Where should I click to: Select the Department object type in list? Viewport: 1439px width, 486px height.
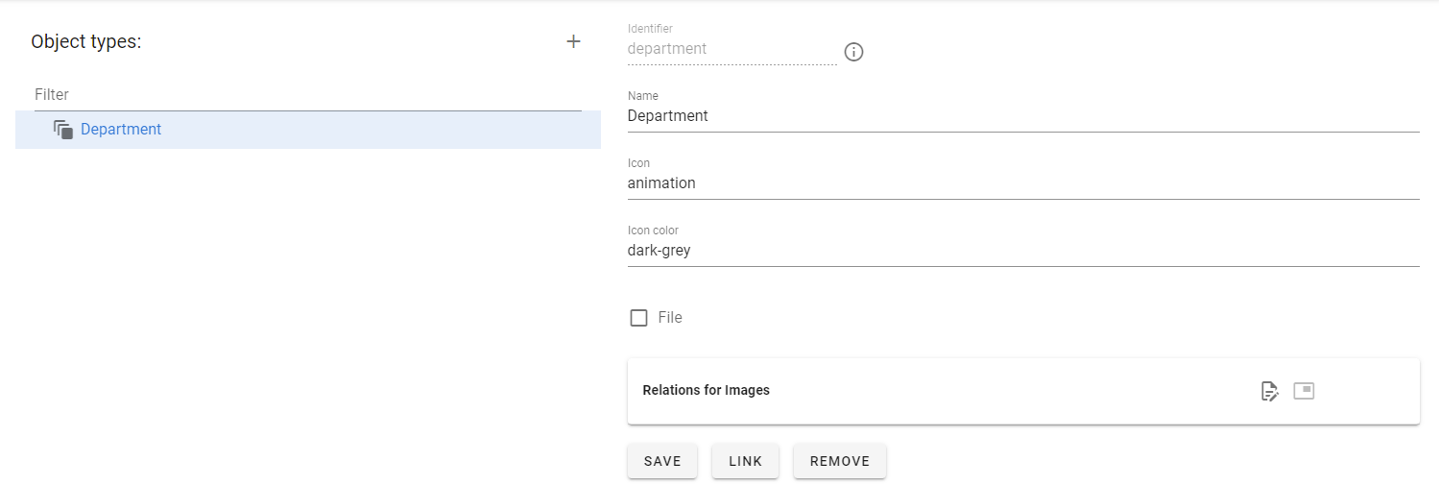121,130
